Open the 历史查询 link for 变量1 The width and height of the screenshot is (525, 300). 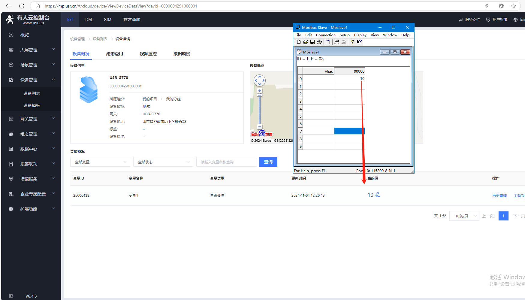coord(499,196)
